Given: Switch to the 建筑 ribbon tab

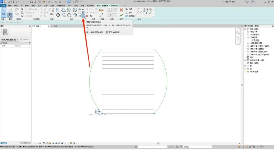Looking at the screenshot, I should [10, 6].
